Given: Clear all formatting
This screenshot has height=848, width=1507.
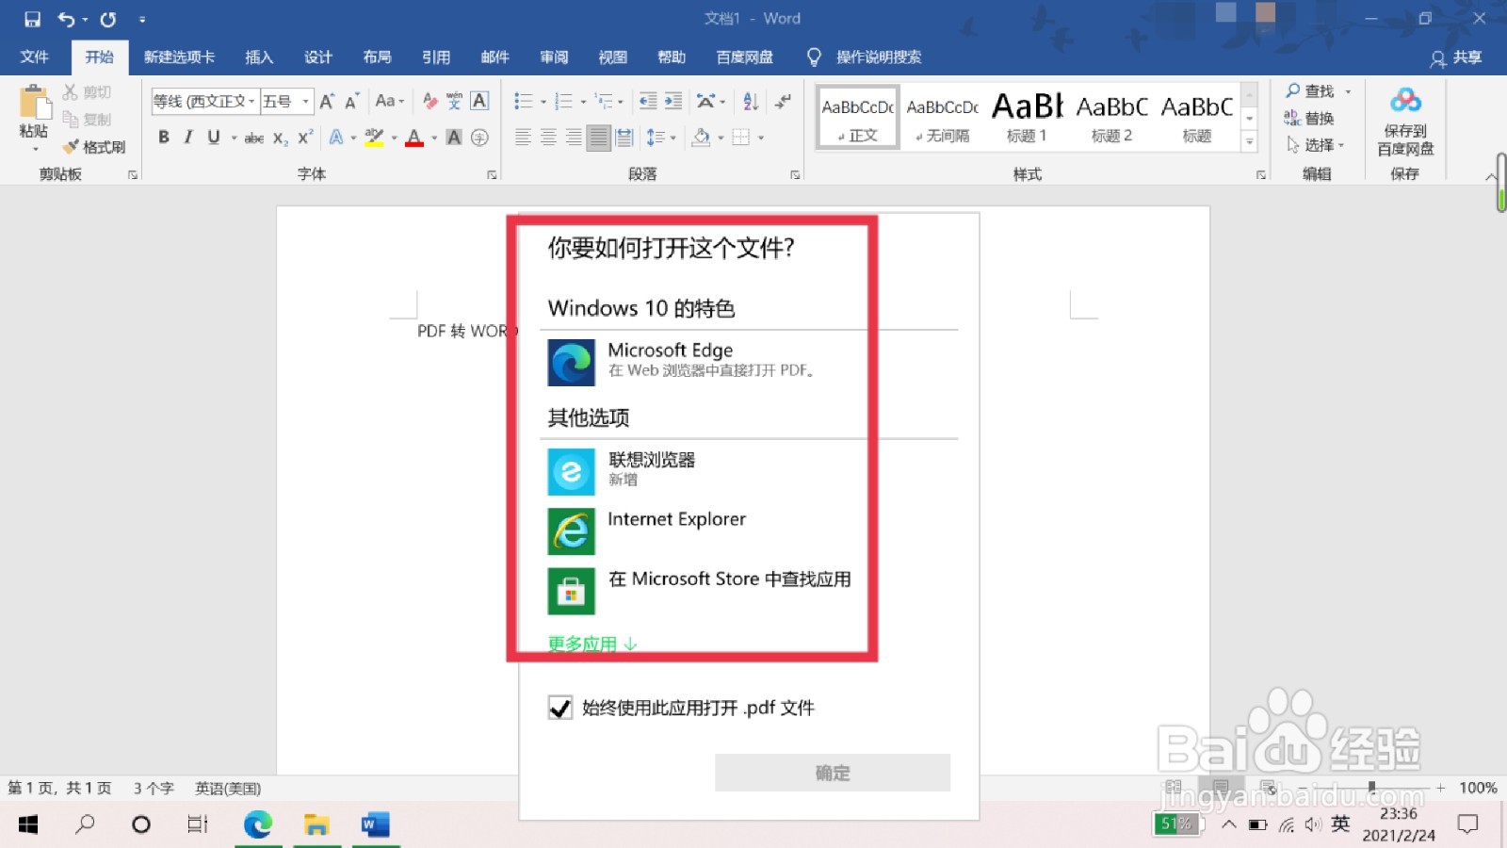Looking at the screenshot, I should point(430,101).
